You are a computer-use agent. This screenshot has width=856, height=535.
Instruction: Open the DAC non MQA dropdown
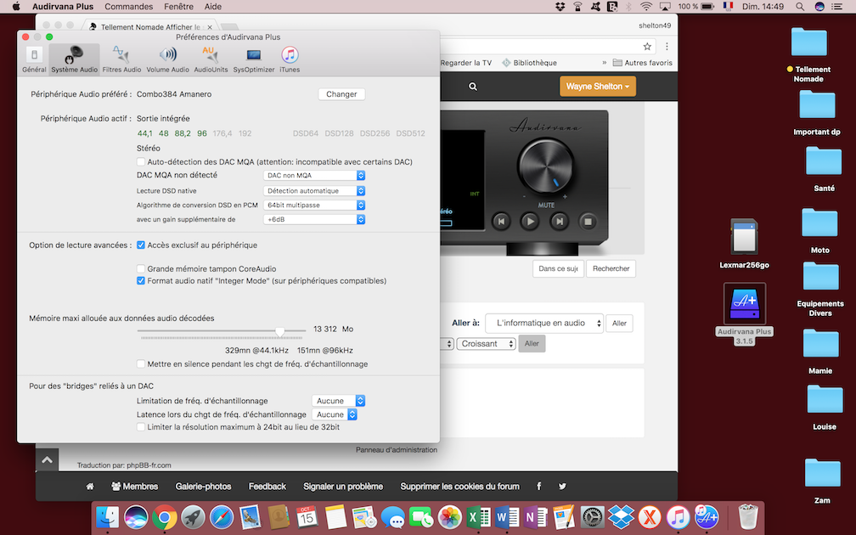(x=314, y=175)
